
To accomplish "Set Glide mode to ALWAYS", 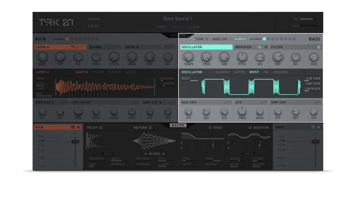I will (240, 39).
